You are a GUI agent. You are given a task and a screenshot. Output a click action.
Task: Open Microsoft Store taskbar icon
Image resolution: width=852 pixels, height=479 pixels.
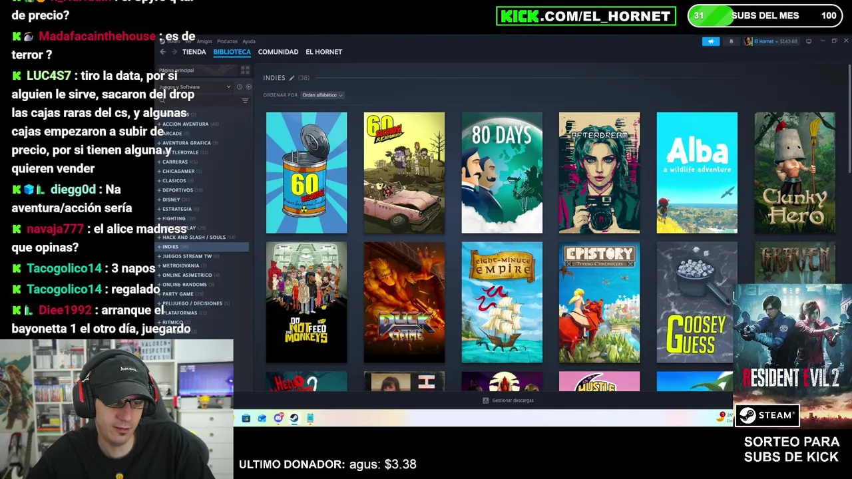246,418
